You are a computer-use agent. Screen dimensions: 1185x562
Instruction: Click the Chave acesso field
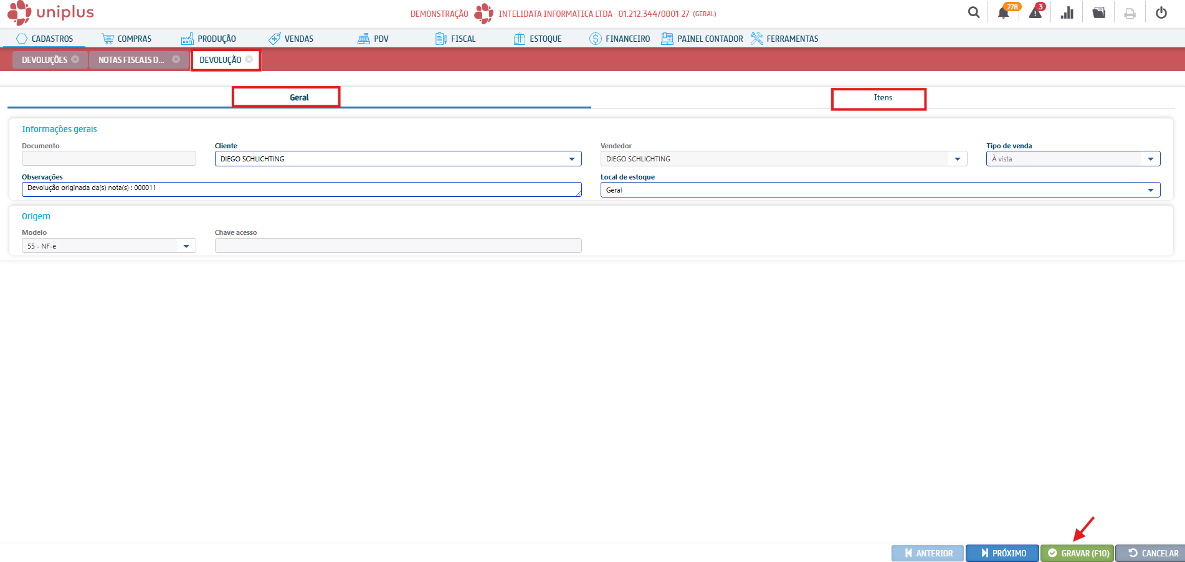[x=398, y=245]
